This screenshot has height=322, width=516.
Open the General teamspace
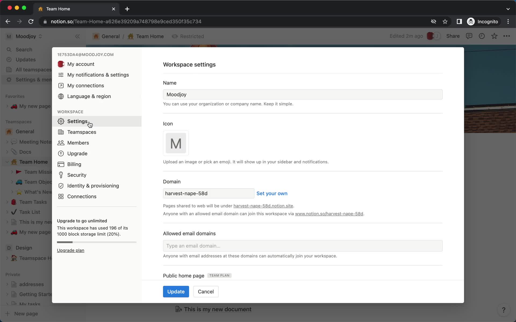[x=25, y=131]
